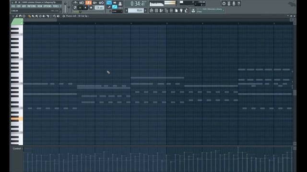Image resolution: width=307 pixels, height=172 pixels.
Task: Click the speaker Playback tool in piano roll
Action: [x=58, y=16]
